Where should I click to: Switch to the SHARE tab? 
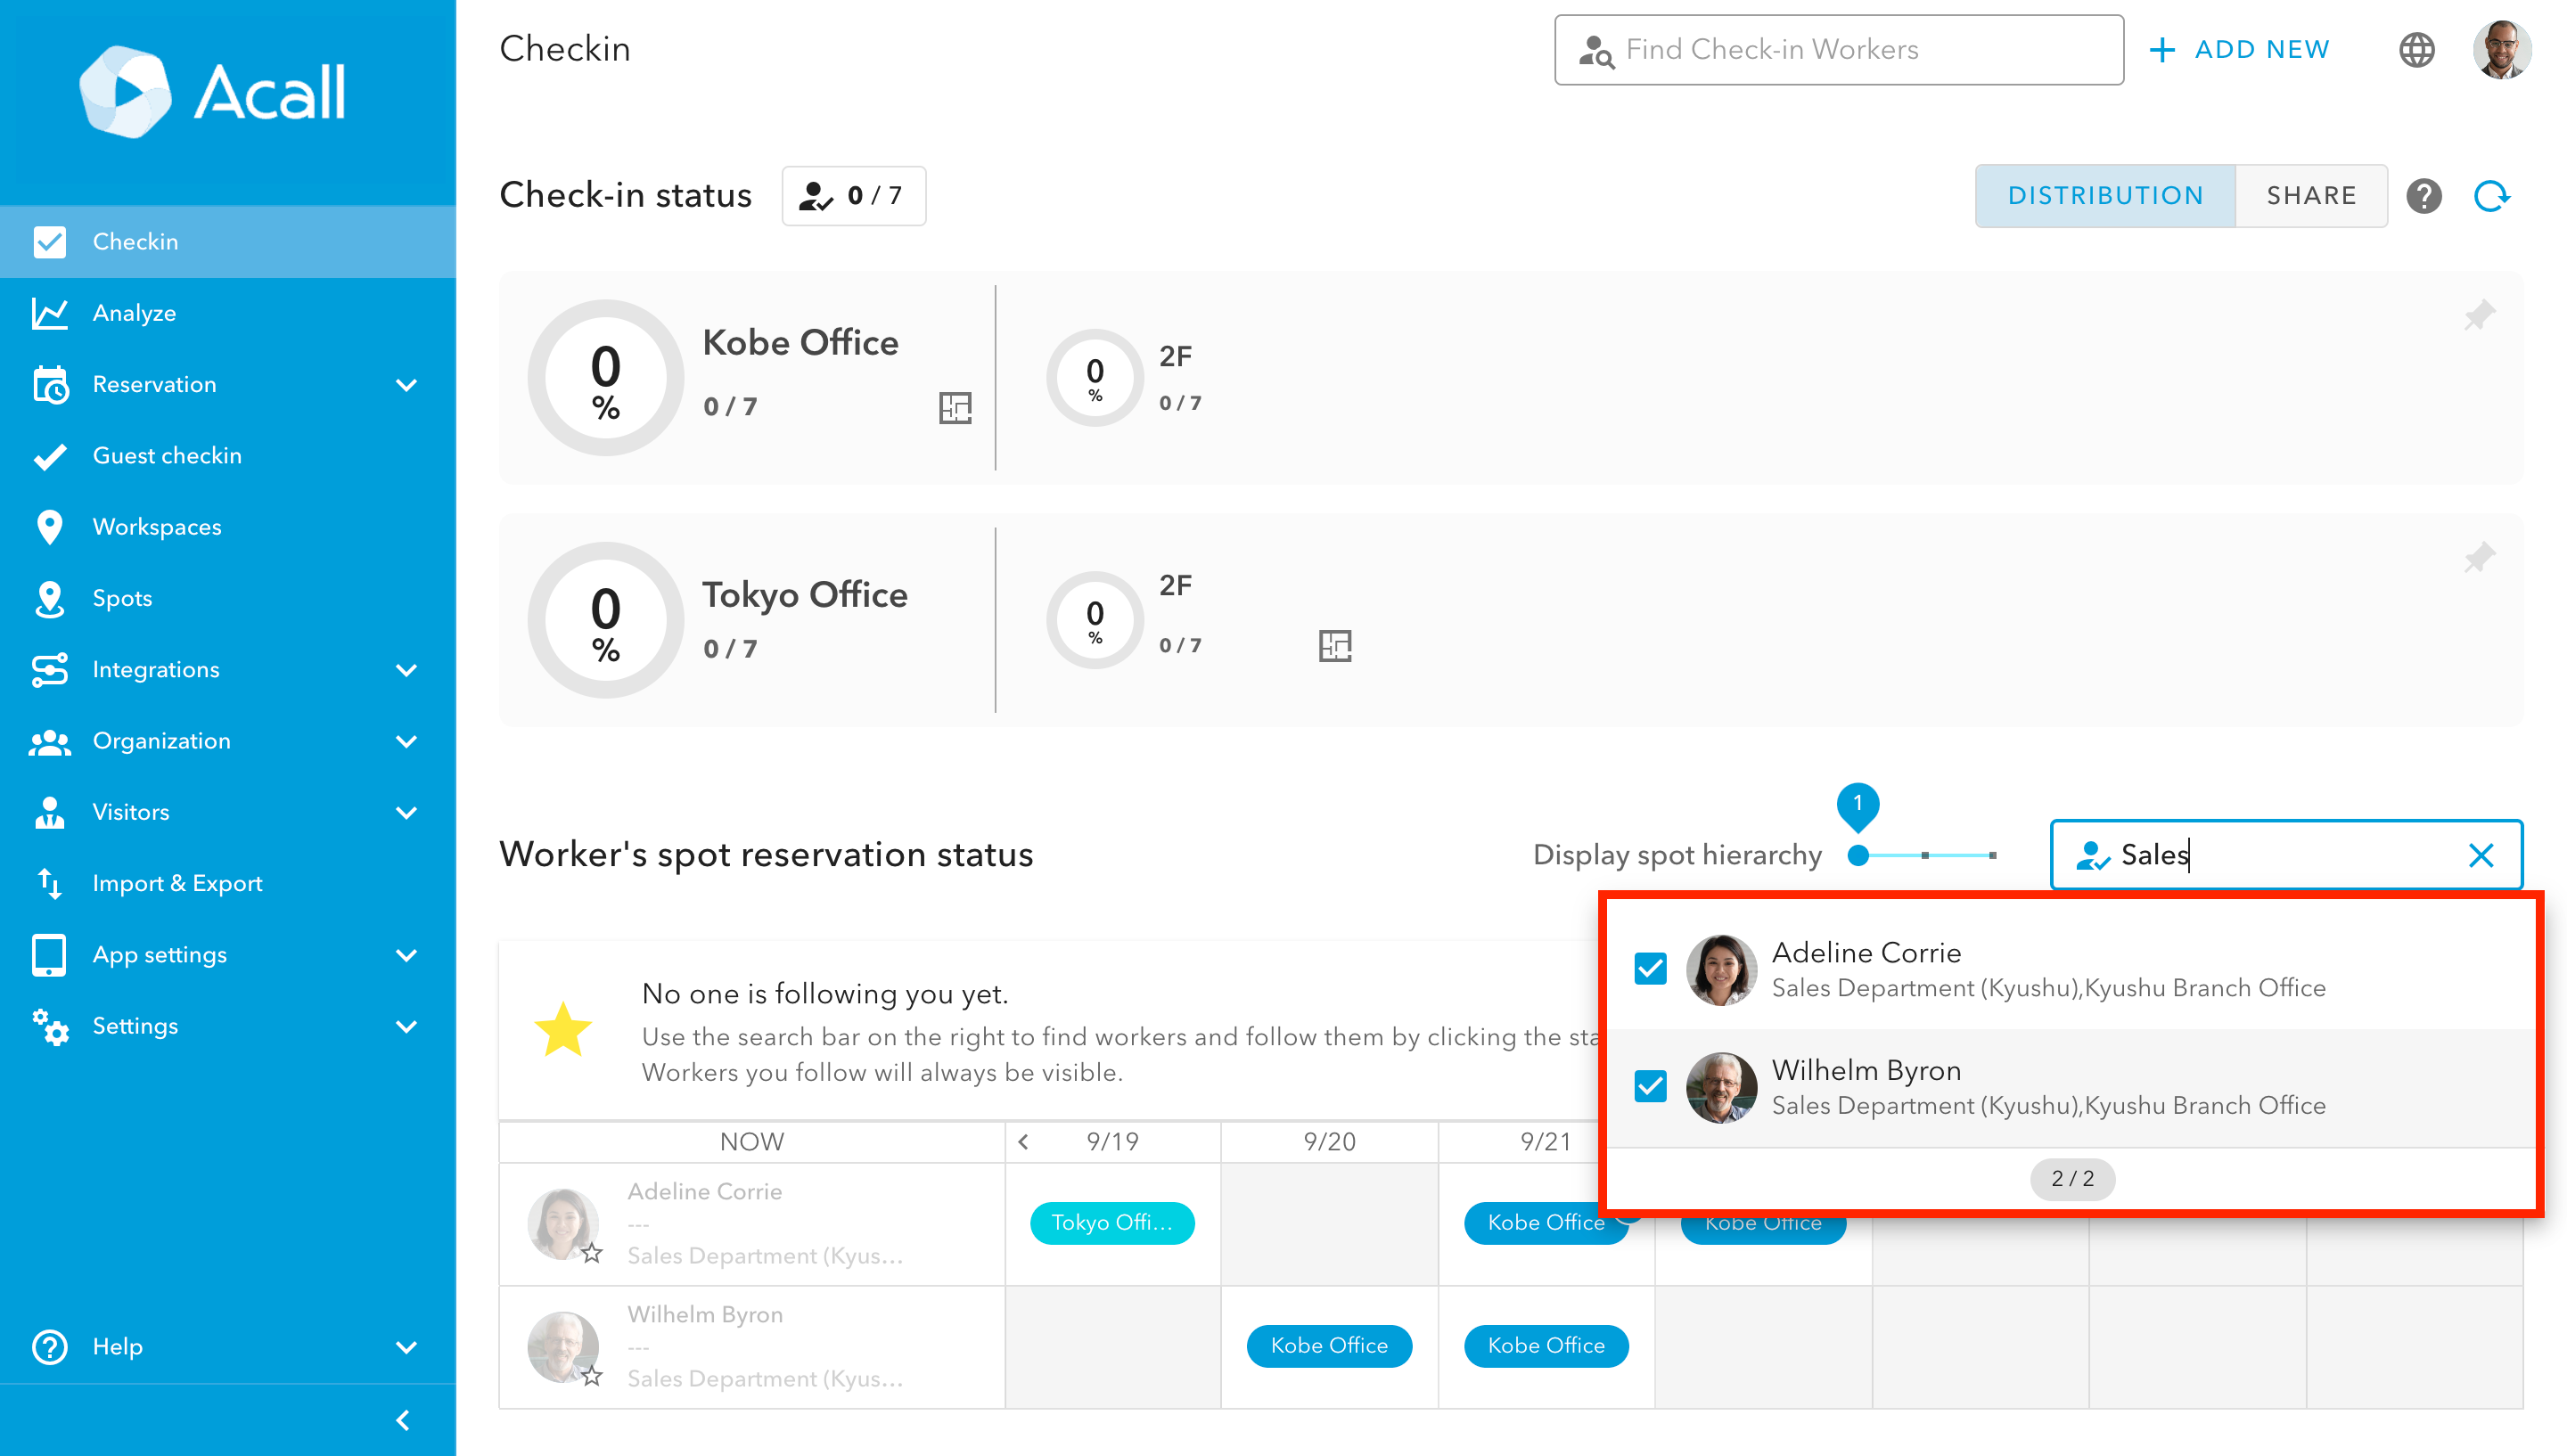point(2310,196)
